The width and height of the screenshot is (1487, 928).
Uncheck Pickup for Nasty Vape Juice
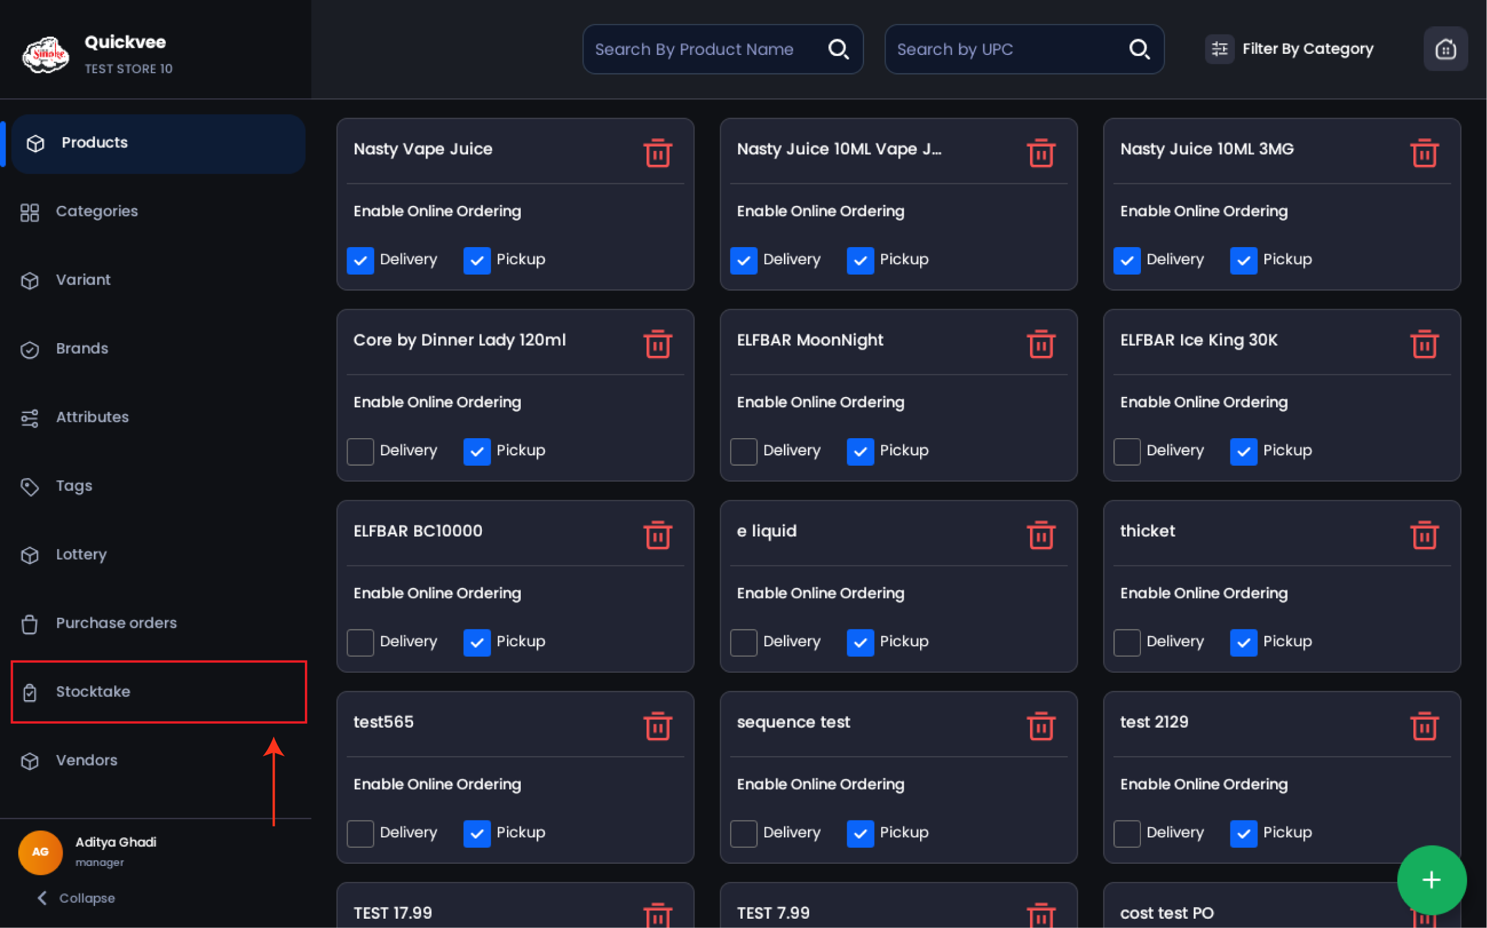[477, 260]
